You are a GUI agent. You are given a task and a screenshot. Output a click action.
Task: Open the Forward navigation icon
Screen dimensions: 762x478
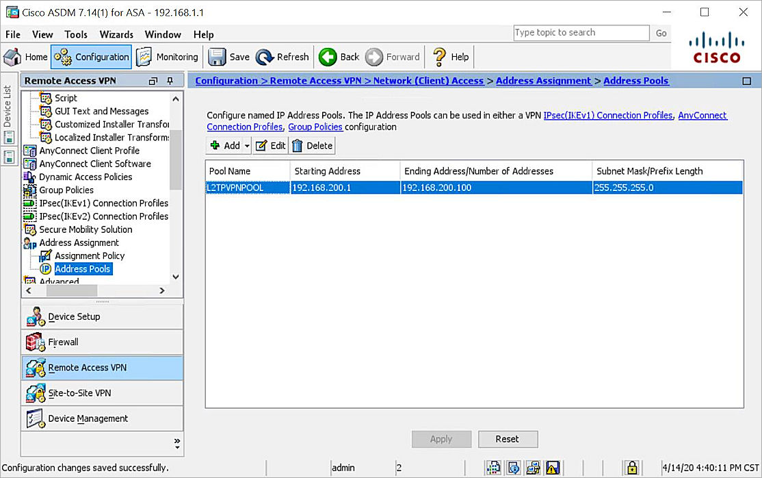[x=393, y=57]
